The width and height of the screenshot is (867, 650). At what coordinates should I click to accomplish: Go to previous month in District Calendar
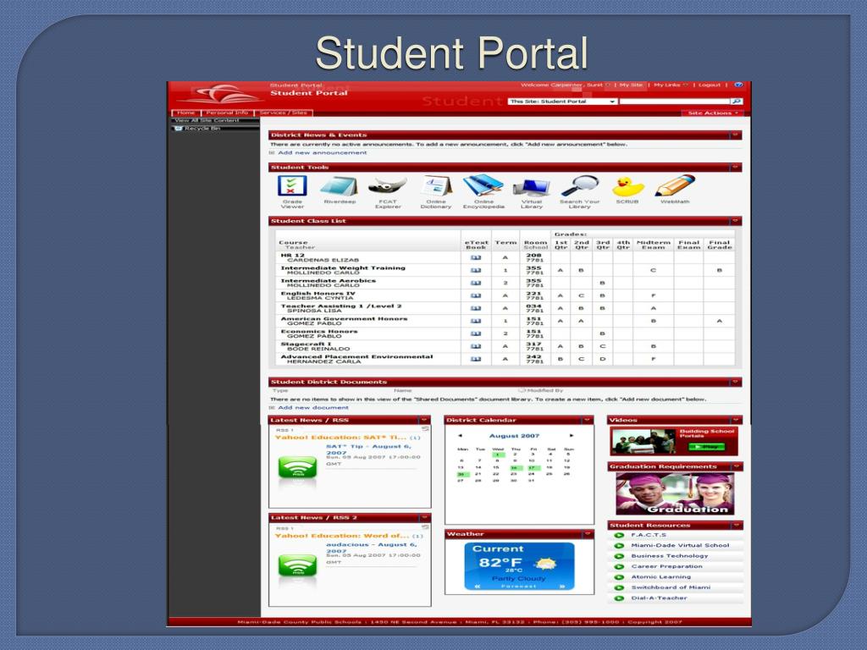point(460,436)
